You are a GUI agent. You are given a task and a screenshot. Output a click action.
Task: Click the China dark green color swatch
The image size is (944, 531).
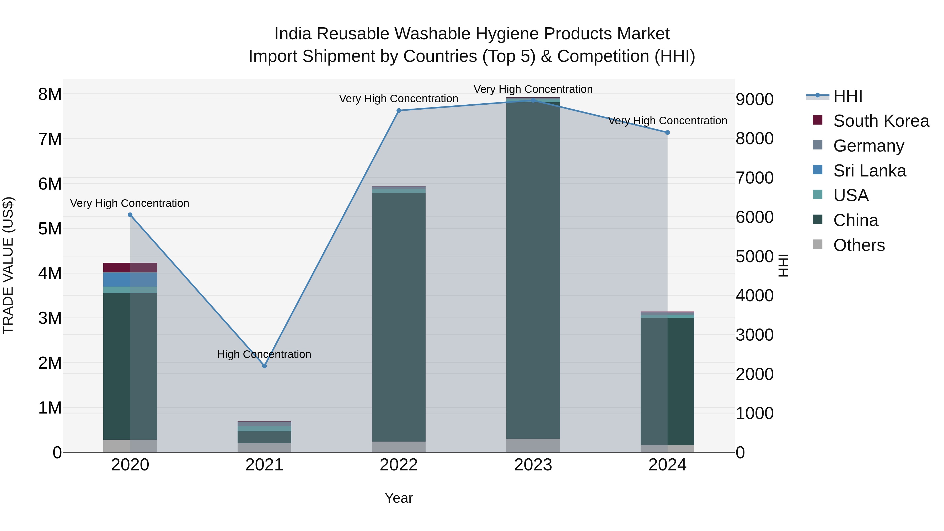coord(818,219)
